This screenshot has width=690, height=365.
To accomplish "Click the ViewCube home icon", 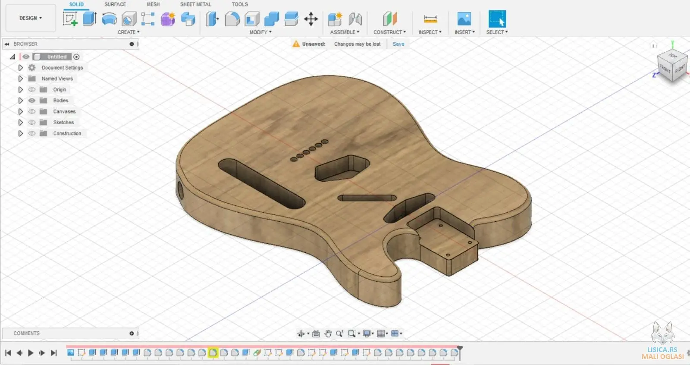I will (654, 45).
